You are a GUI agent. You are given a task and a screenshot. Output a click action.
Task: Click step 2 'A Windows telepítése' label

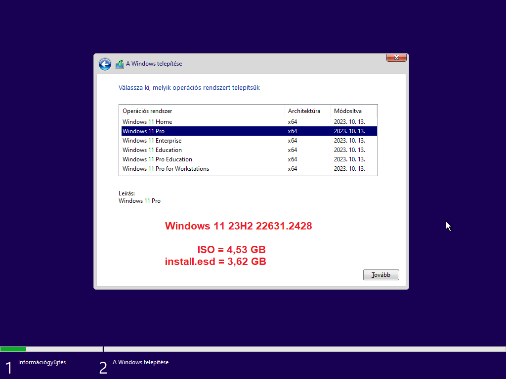(x=141, y=362)
